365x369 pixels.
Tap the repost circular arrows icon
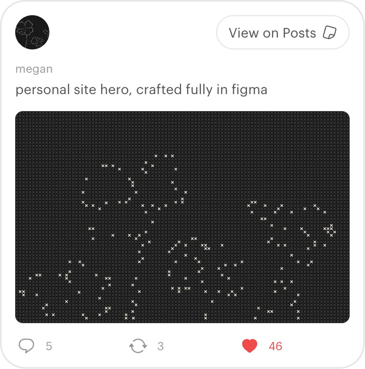pyautogui.click(x=138, y=346)
